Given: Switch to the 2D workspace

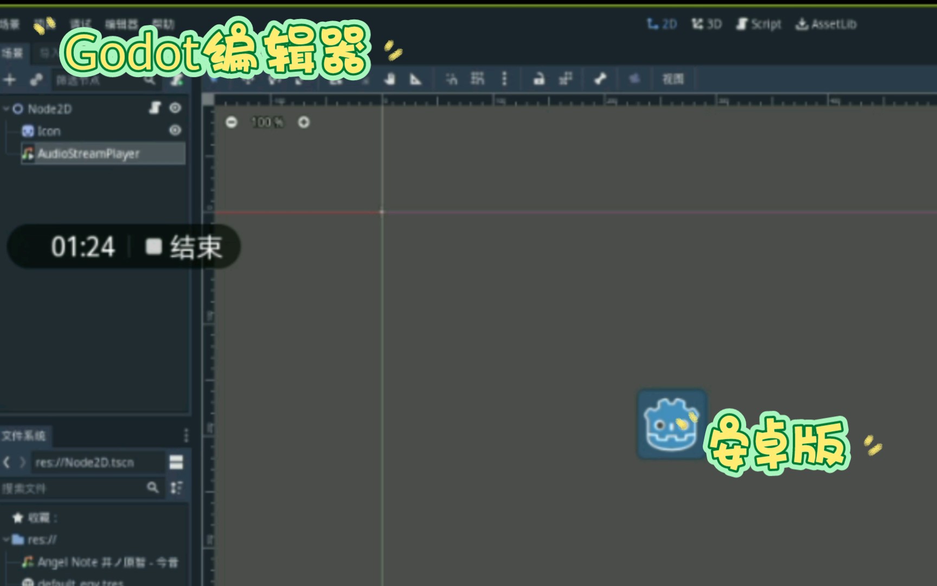Looking at the screenshot, I should coord(662,24).
